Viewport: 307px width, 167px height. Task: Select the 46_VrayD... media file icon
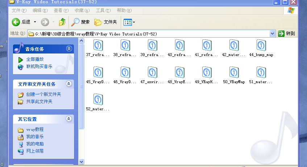coord(125,72)
